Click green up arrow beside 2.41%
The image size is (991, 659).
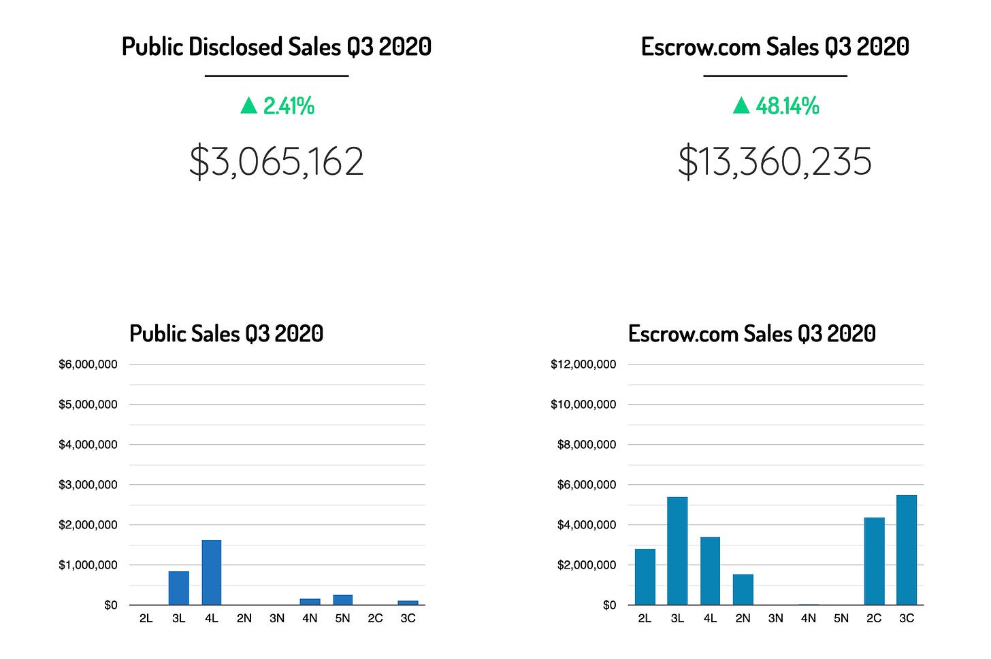pos(249,105)
